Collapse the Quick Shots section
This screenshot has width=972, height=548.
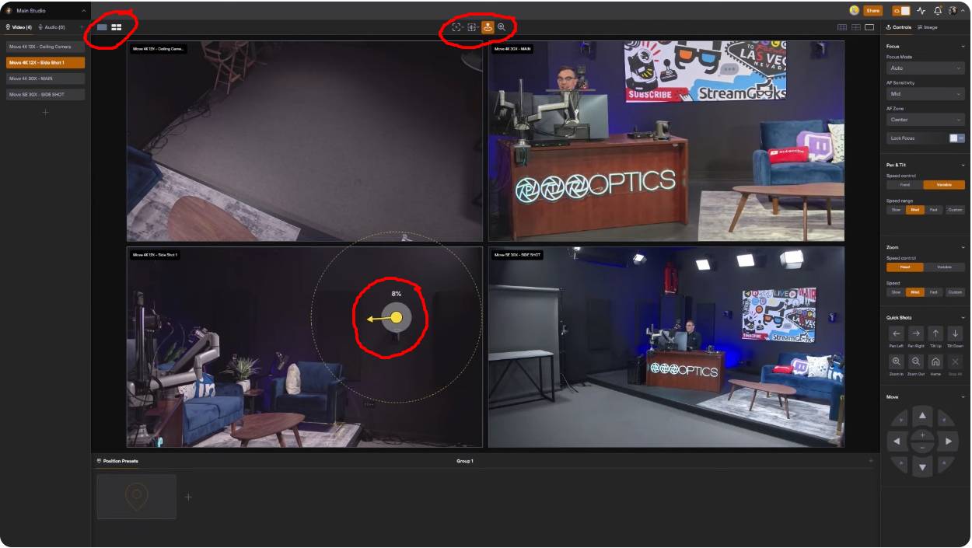pos(964,317)
